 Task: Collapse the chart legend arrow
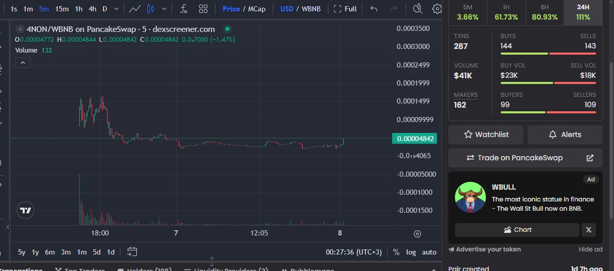point(23,62)
